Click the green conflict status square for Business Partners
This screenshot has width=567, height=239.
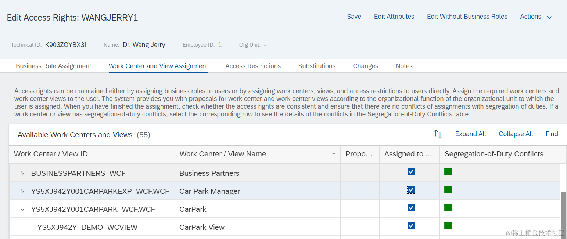(448, 172)
